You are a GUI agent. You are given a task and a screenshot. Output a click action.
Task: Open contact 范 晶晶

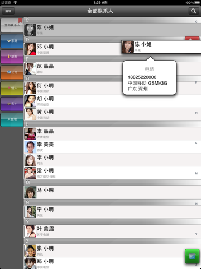click(112, 68)
